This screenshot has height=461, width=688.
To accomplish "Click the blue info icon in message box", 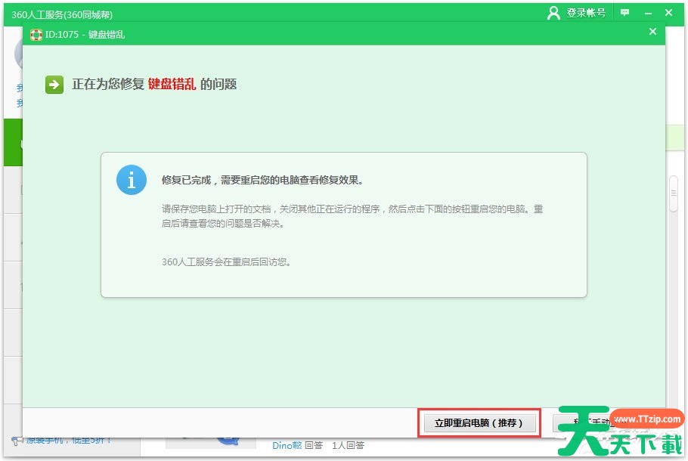I will tap(131, 180).
